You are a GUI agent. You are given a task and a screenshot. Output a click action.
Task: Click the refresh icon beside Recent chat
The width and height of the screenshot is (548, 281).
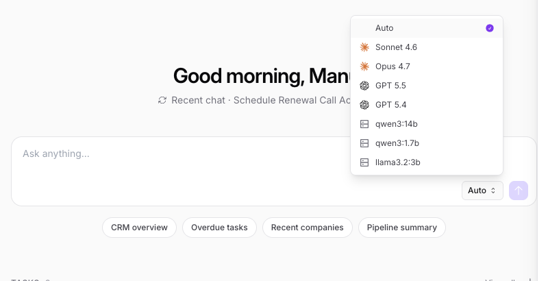pos(162,100)
